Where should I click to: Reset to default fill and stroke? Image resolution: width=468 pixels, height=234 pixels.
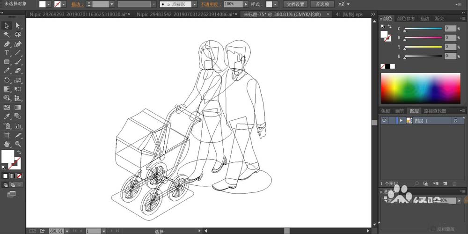pos(4,168)
